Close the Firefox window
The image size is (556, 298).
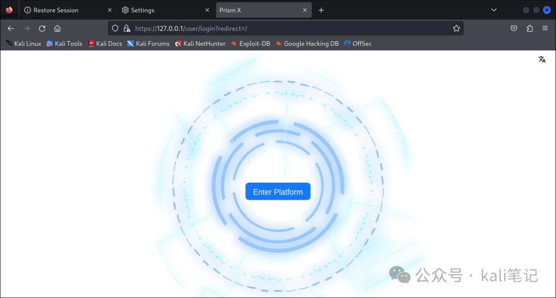click(547, 10)
